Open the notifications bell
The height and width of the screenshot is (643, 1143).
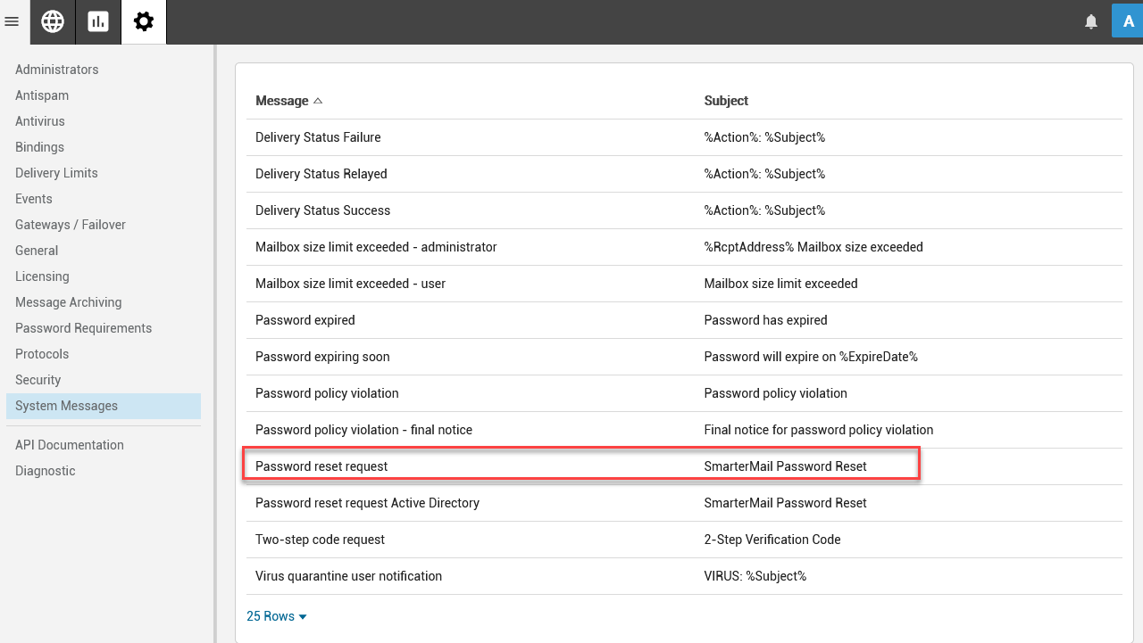pos(1091,22)
